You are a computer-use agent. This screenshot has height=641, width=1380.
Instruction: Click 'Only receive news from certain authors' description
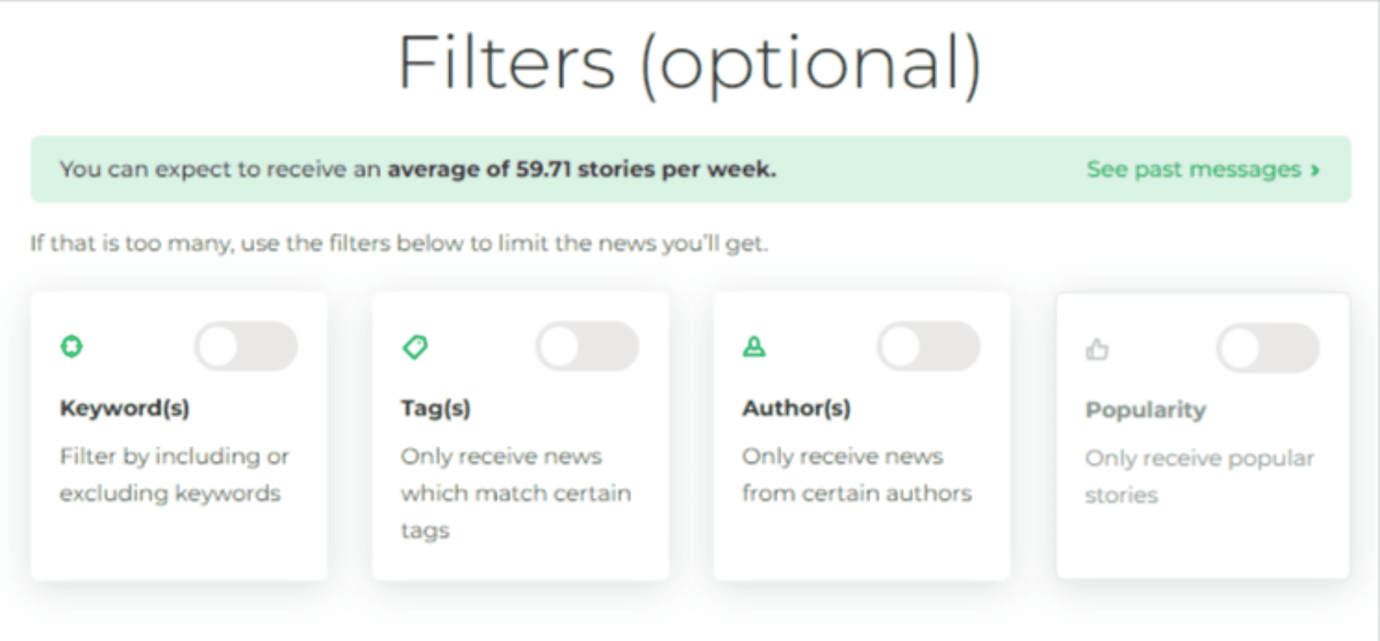click(857, 475)
